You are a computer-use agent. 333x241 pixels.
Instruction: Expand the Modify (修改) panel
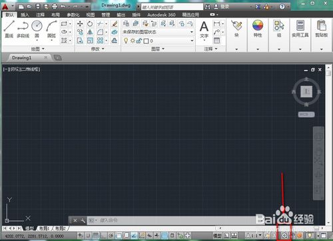tap(97, 49)
